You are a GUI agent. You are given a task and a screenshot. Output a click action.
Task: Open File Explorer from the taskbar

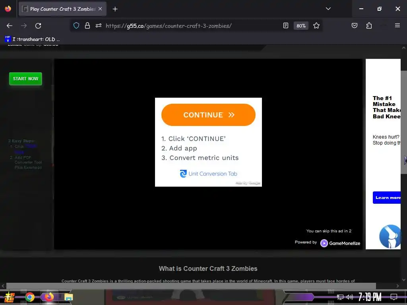[x=68, y=297]
